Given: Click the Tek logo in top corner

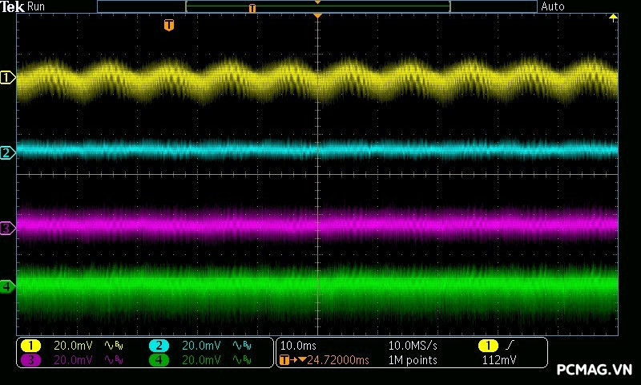Looking at the screenshot, I should tap(13, 6).
